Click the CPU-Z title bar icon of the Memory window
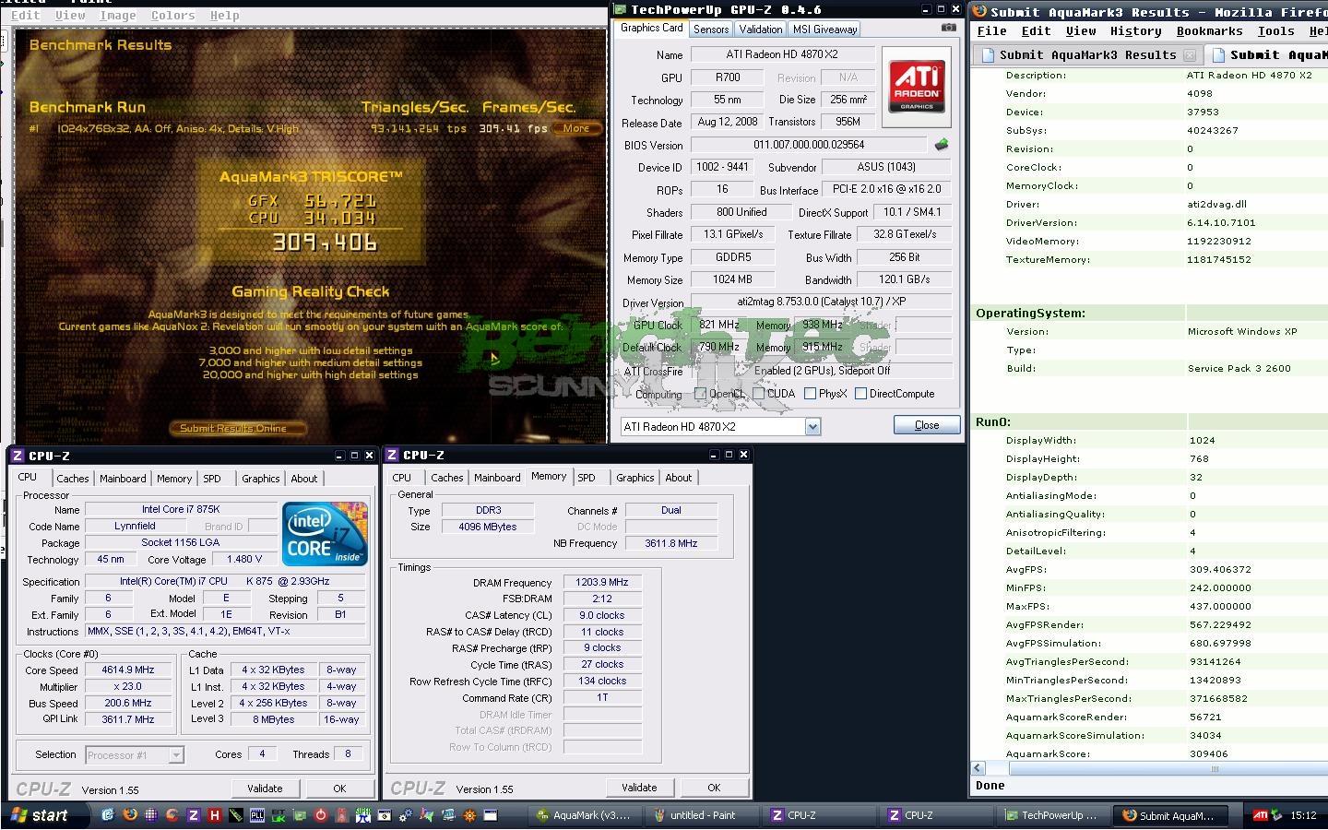 coord(393,455)
